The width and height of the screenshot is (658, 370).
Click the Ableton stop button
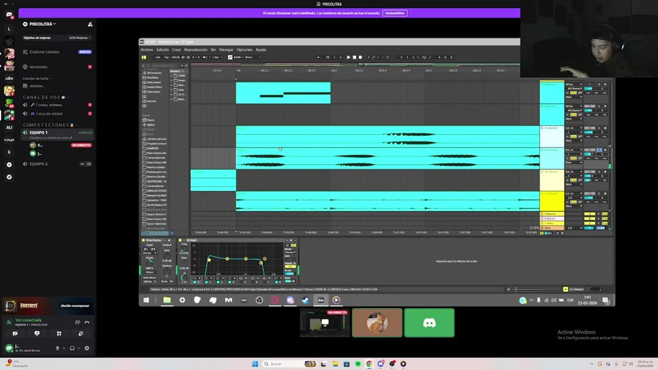click(354, 57)
